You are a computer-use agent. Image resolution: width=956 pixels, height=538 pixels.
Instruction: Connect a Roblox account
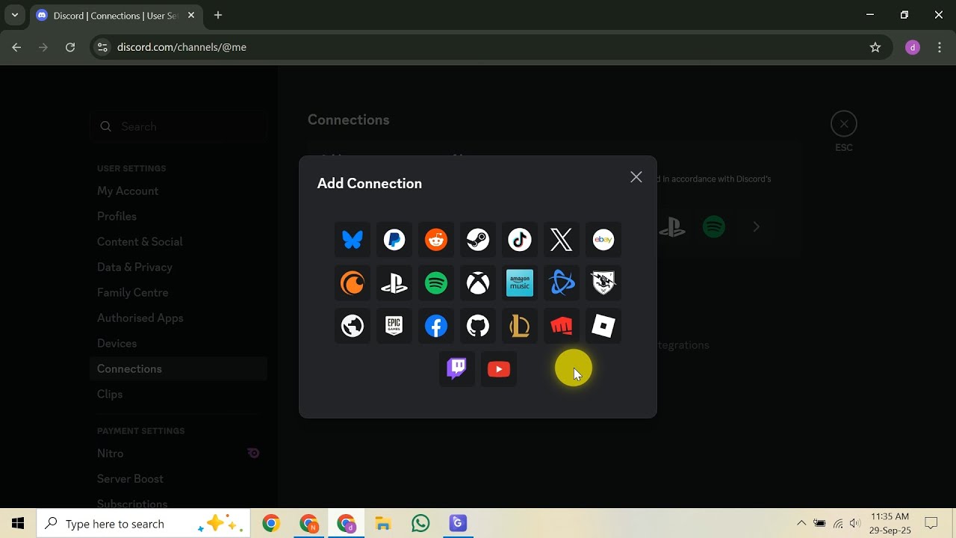tap(603, 327)
